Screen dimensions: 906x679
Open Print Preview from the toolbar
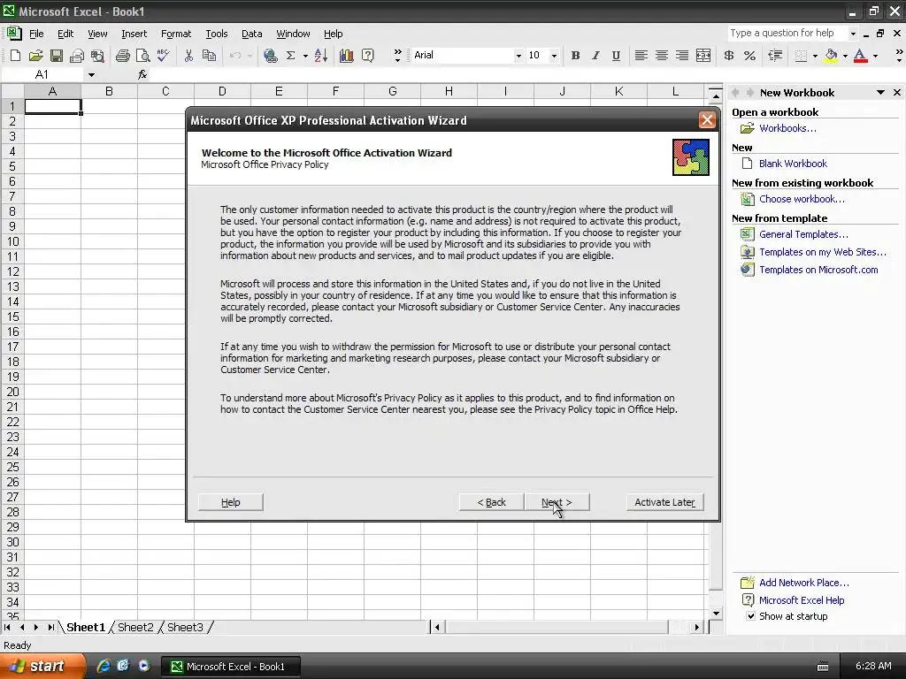tap(142, 56)
